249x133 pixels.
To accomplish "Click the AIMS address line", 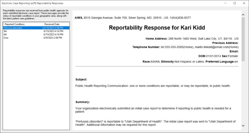I will tap(133, 18).
